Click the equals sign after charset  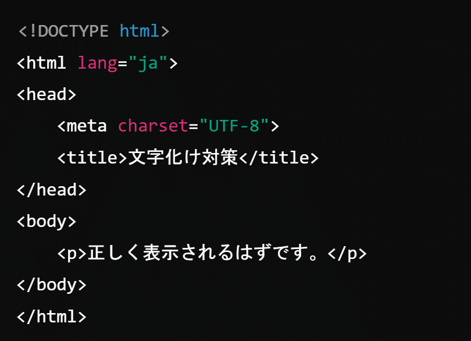194,126
